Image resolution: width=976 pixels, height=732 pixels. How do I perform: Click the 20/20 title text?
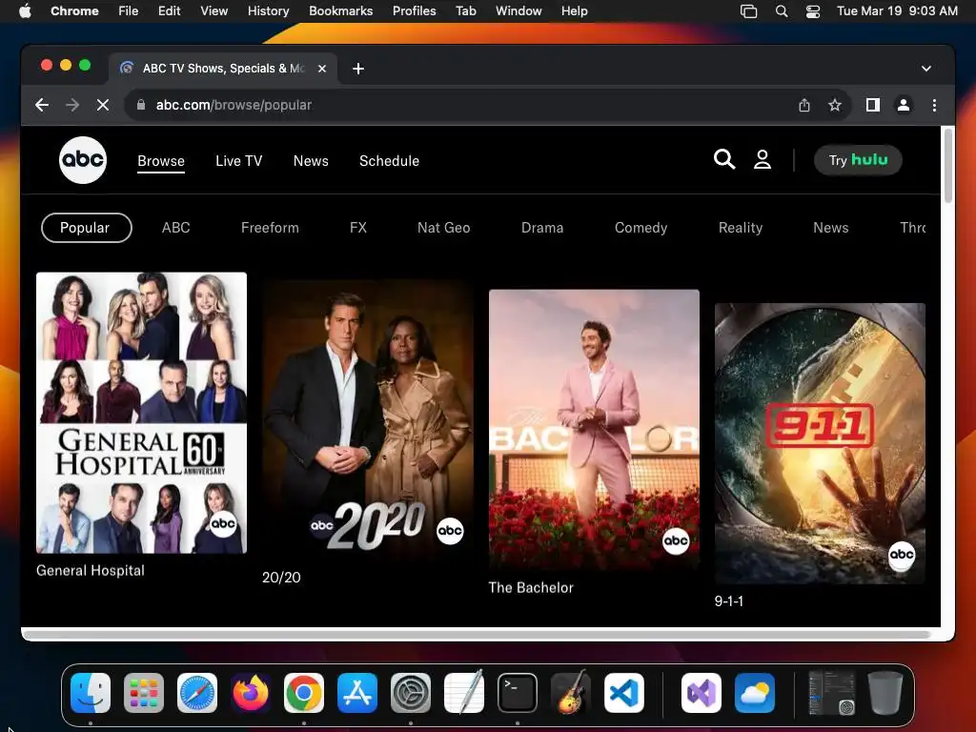coord(281,577)
